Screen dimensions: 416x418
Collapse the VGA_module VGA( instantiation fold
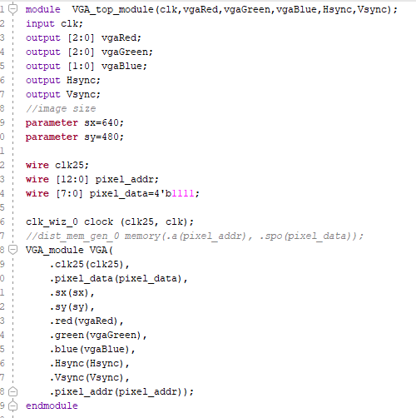click(12, 250)
